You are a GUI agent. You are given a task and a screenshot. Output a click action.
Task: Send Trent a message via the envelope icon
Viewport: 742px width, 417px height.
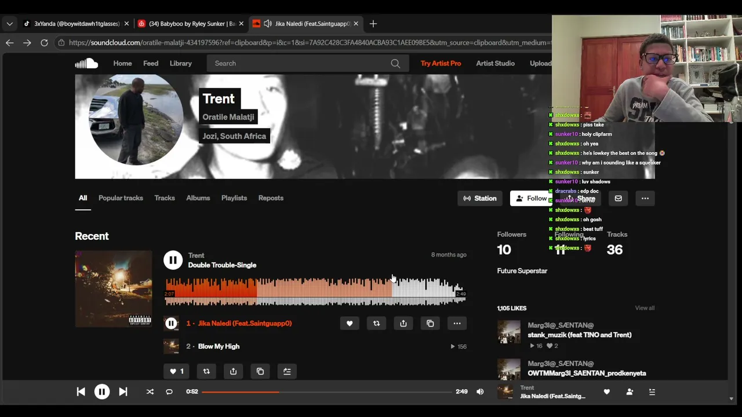click(x=618, y=199)
